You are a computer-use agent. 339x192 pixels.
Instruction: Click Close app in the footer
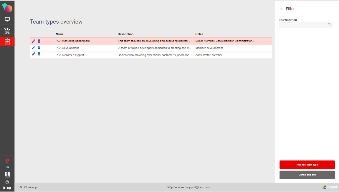click(28, 187)
